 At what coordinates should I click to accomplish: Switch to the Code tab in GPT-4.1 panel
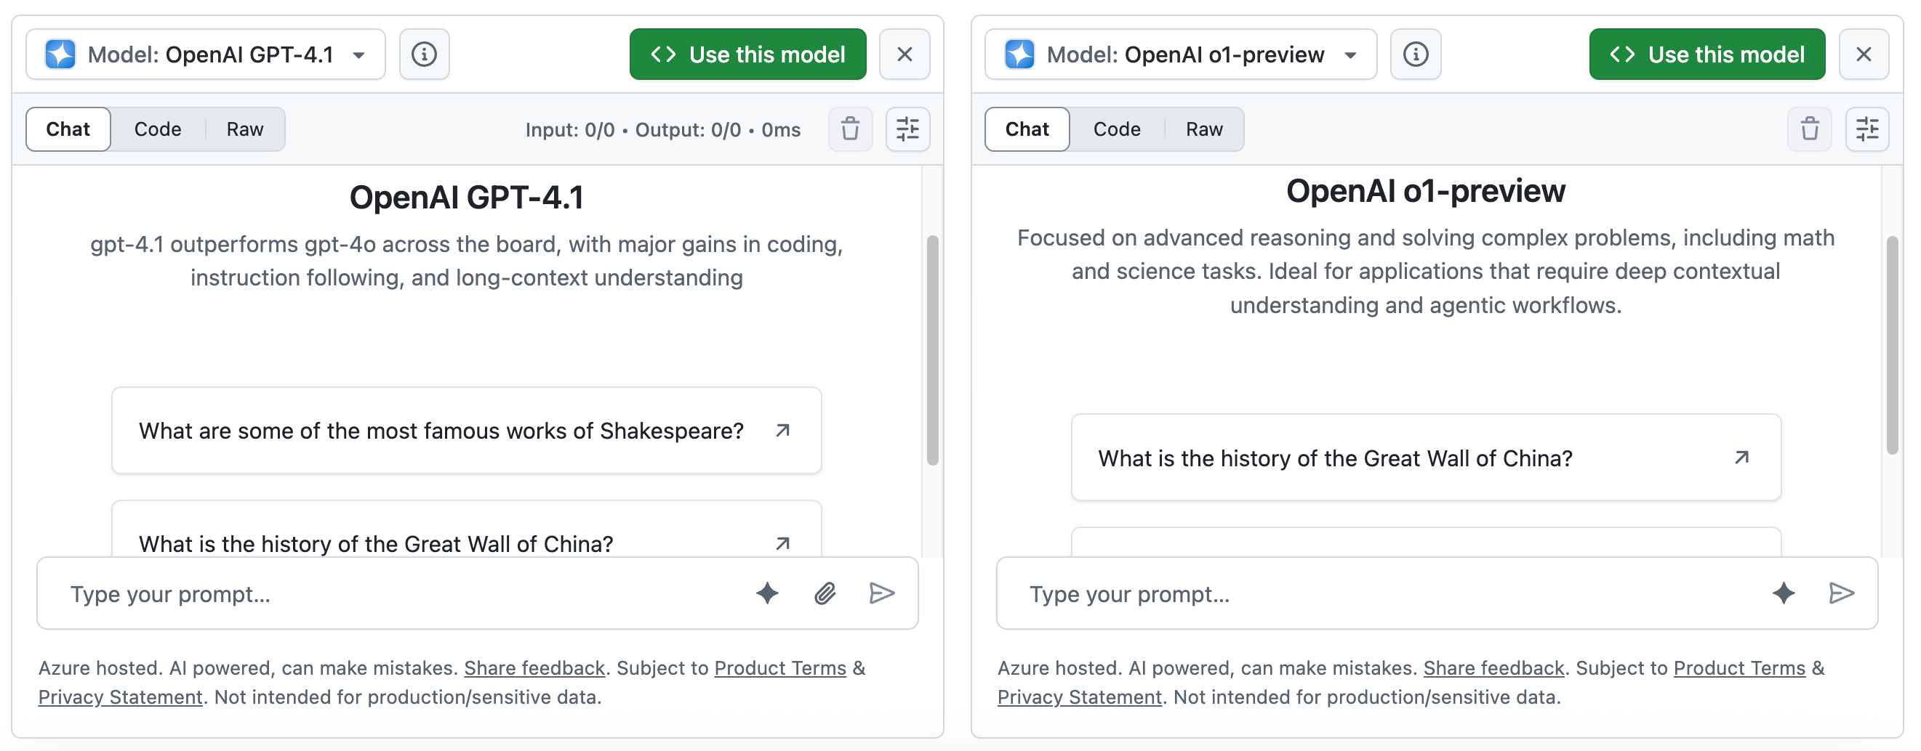[157, 129]
